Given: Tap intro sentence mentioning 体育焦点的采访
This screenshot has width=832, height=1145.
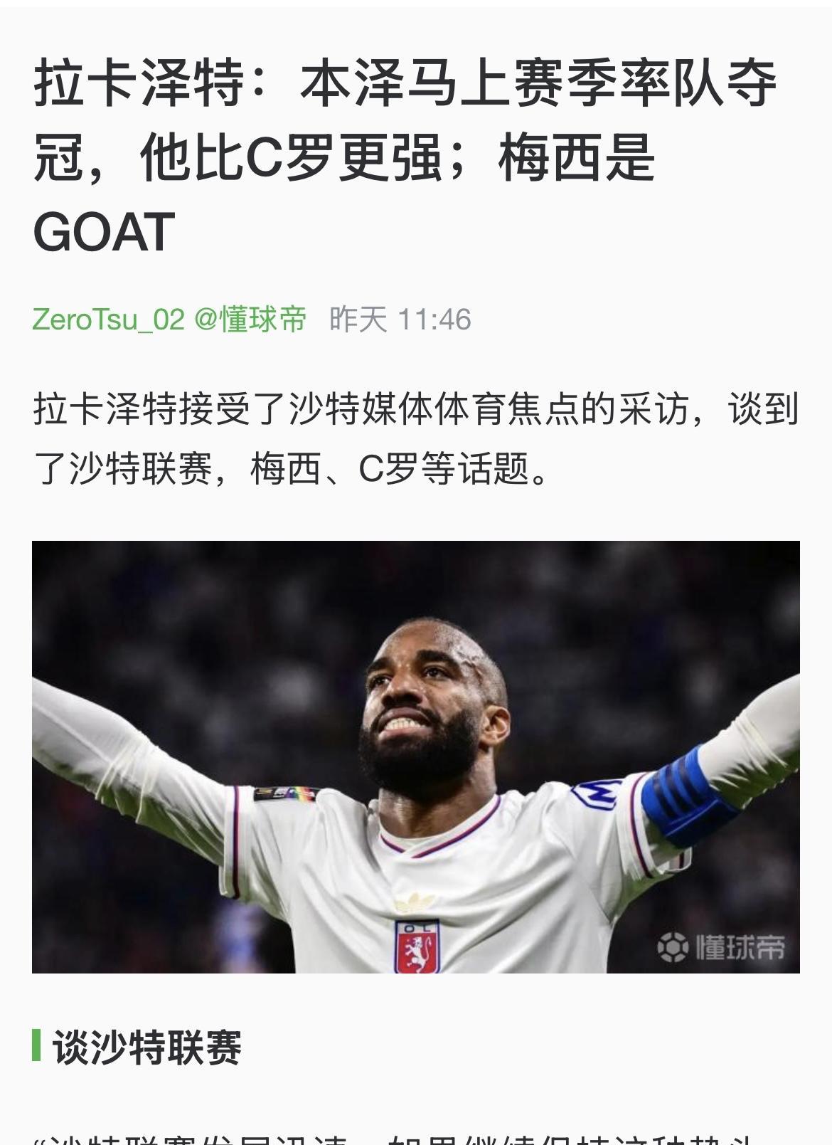Looking at the screenshot, I should coord(416,410).
